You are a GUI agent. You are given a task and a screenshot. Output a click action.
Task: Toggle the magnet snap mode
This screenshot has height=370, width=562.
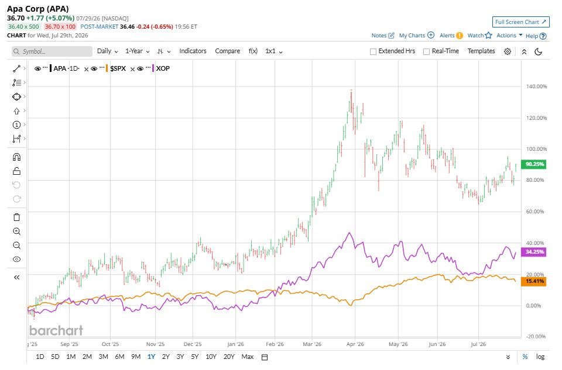point(16,157)
